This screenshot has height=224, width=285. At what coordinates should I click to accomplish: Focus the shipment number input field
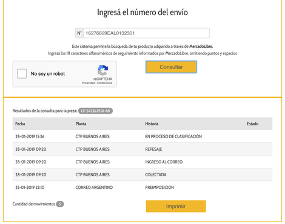point(146,33)
